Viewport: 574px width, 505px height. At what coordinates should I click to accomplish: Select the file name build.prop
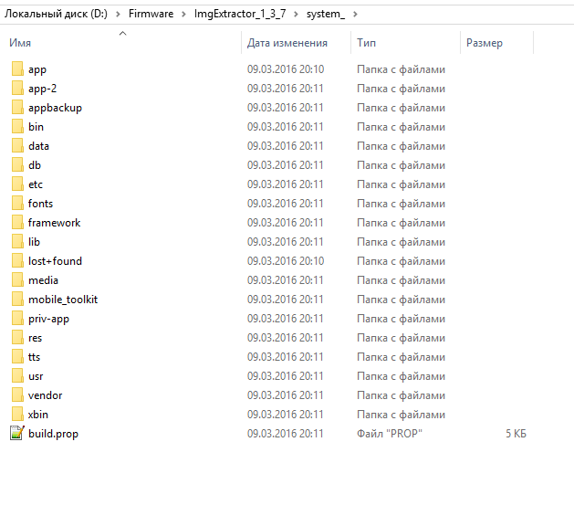(54, 434)
